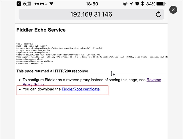Viewport: 183px width, 139px height.
Task: Click the 18:50 clock in status bar
Action: [92, 4]
